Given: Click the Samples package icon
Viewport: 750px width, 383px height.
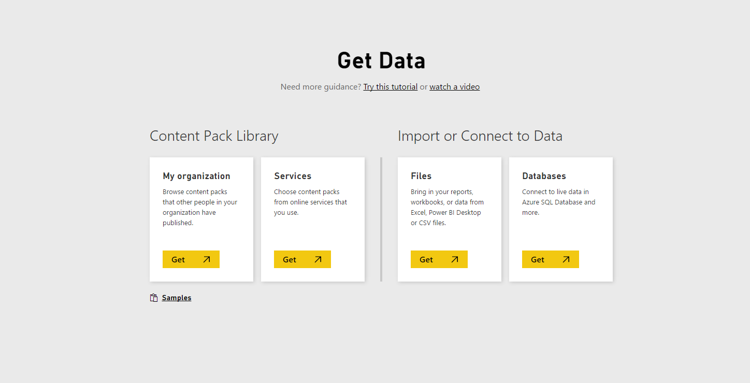Looking at the screenshot, I should point(153,298).
